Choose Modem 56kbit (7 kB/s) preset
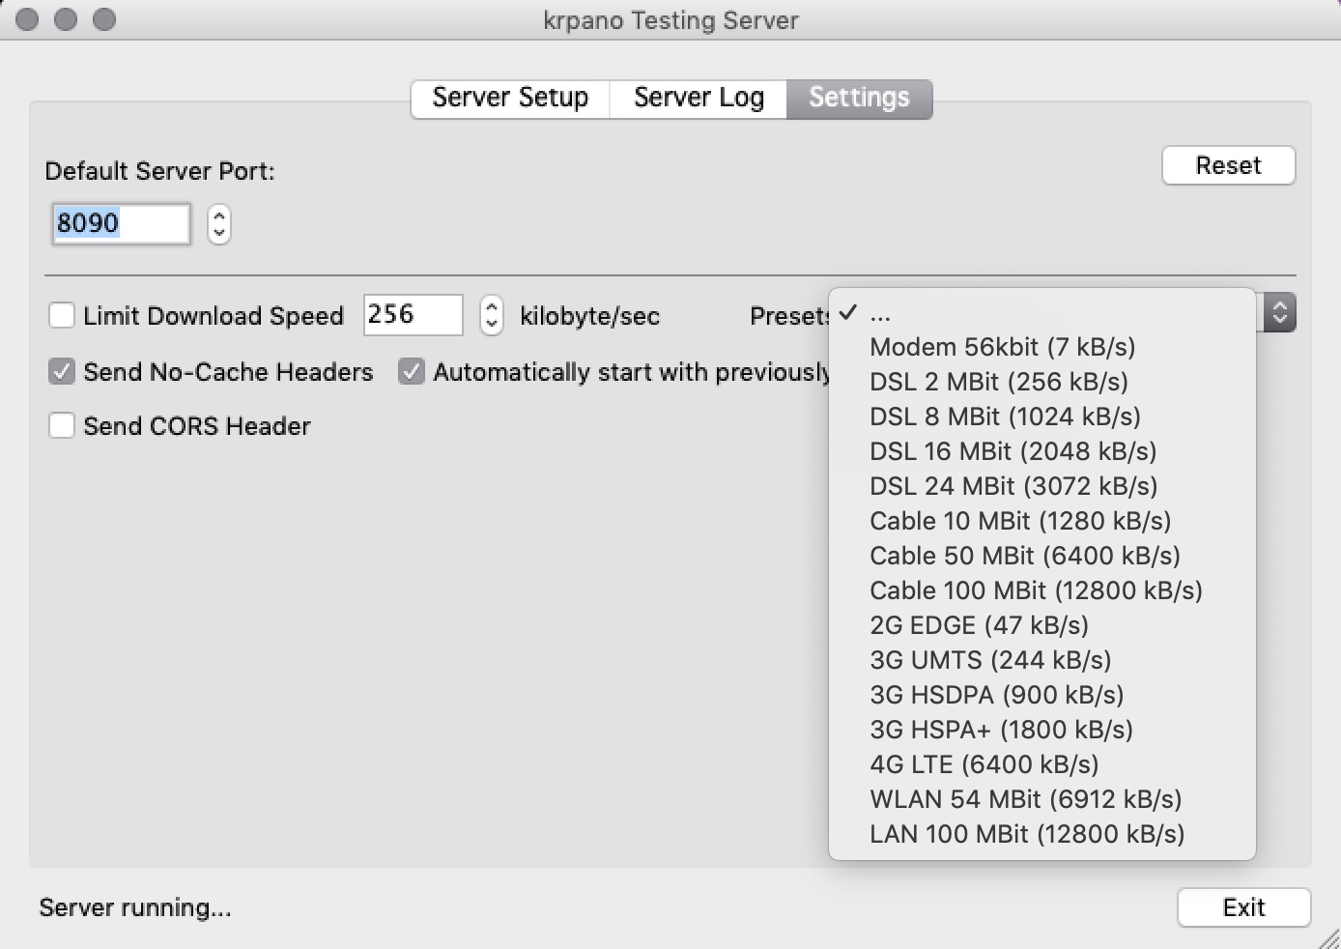 1042,347
